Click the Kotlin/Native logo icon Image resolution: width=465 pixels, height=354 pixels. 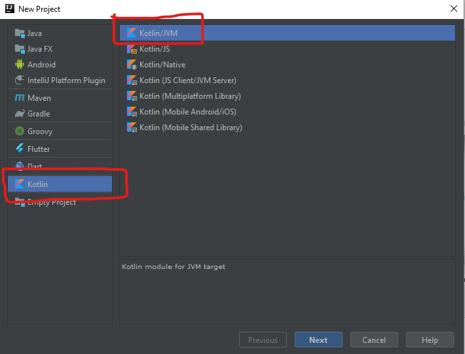point(132,65)
